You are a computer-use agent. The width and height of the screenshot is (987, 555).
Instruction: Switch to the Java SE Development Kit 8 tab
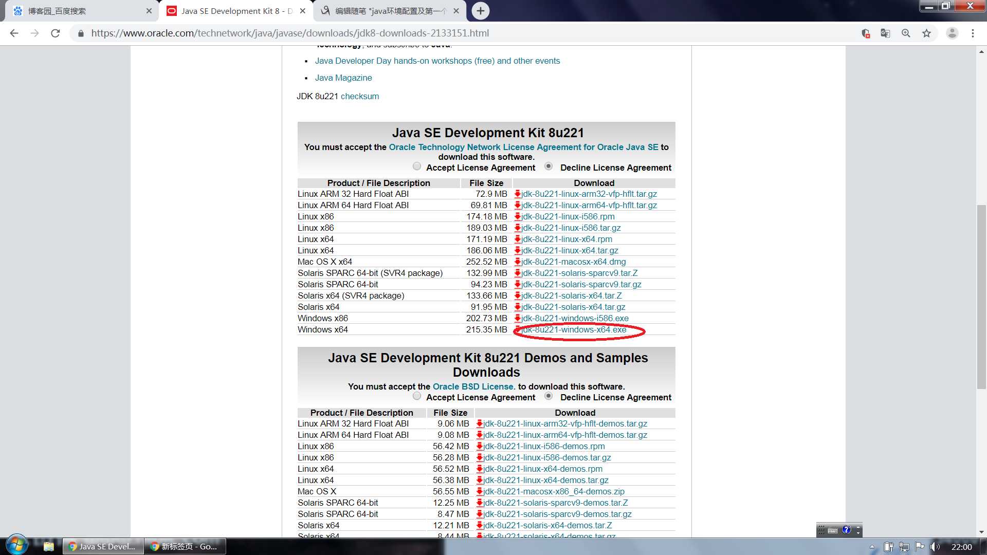pos(236,11)
